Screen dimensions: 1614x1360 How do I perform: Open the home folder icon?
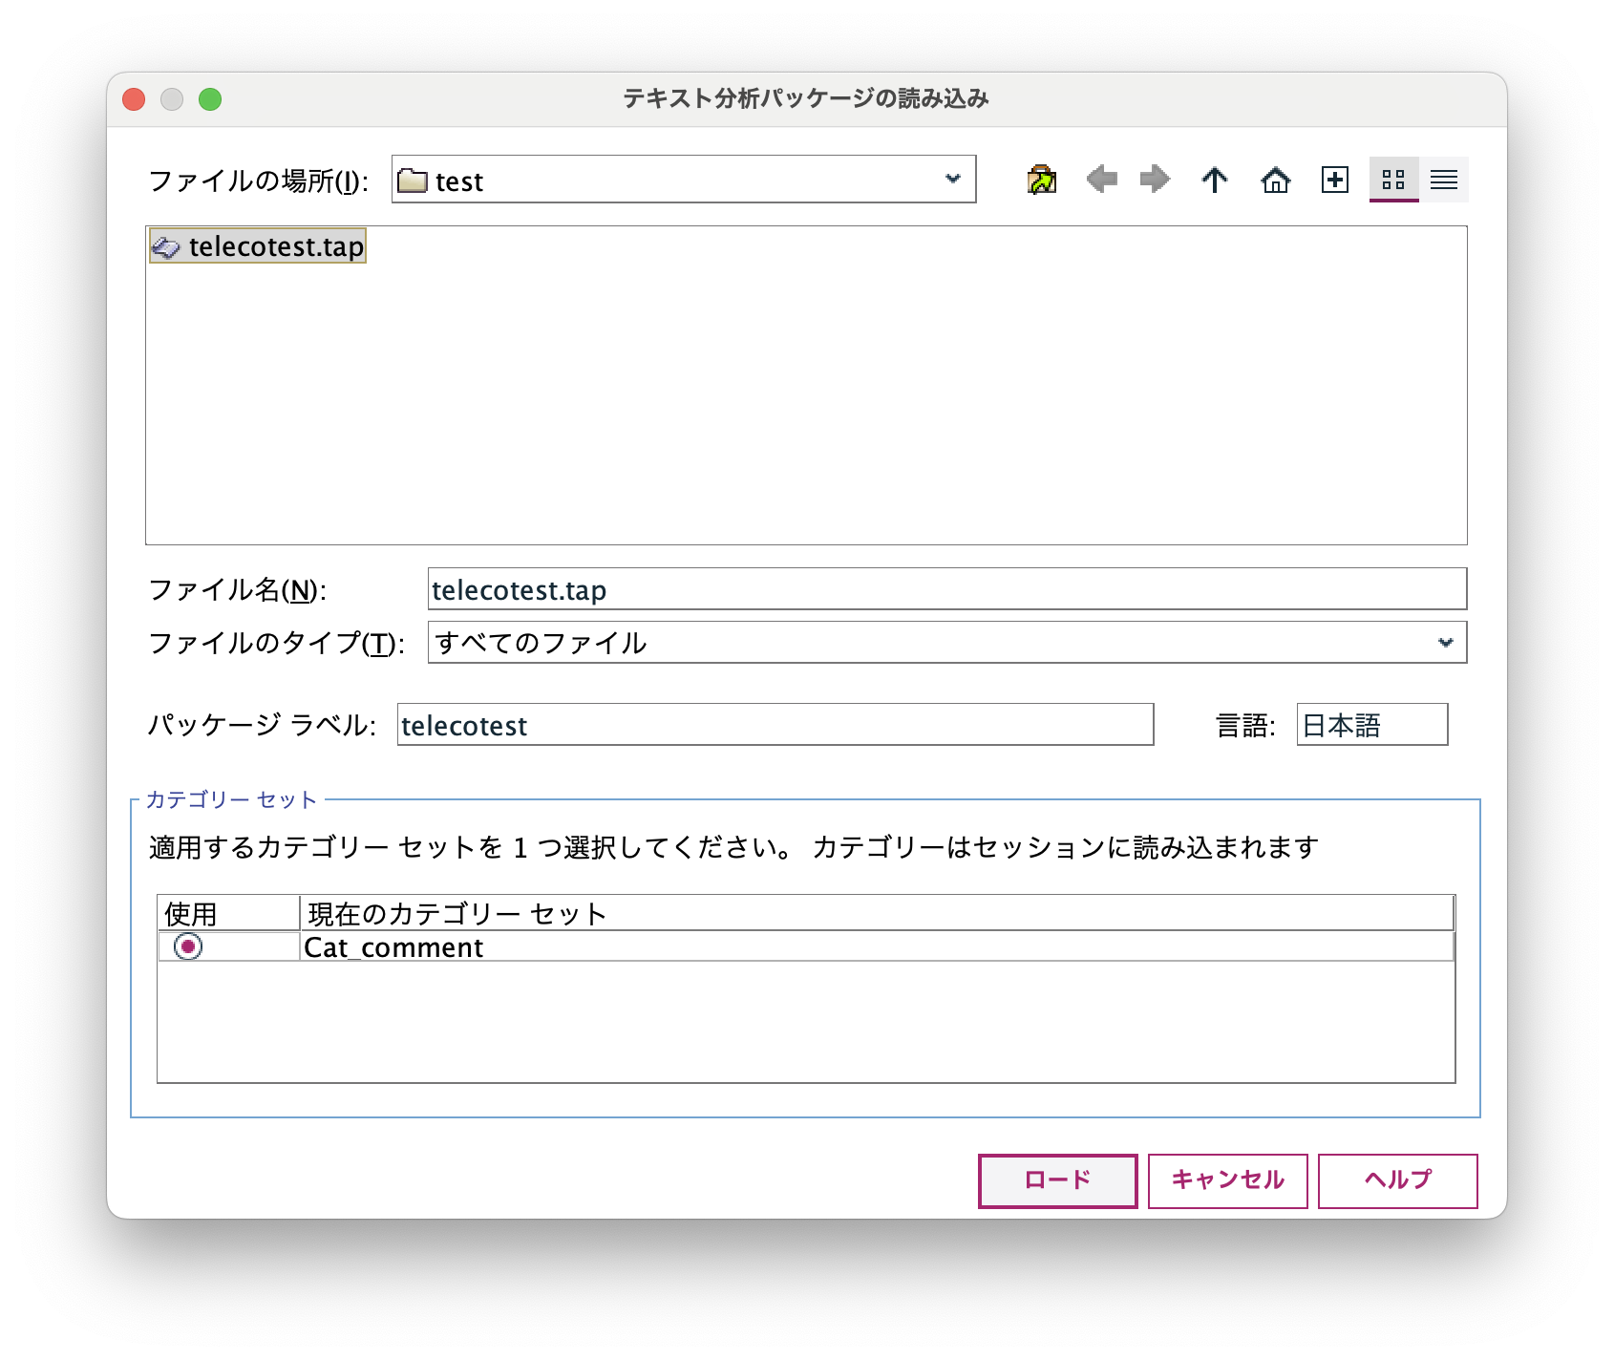pos(1277,179)
